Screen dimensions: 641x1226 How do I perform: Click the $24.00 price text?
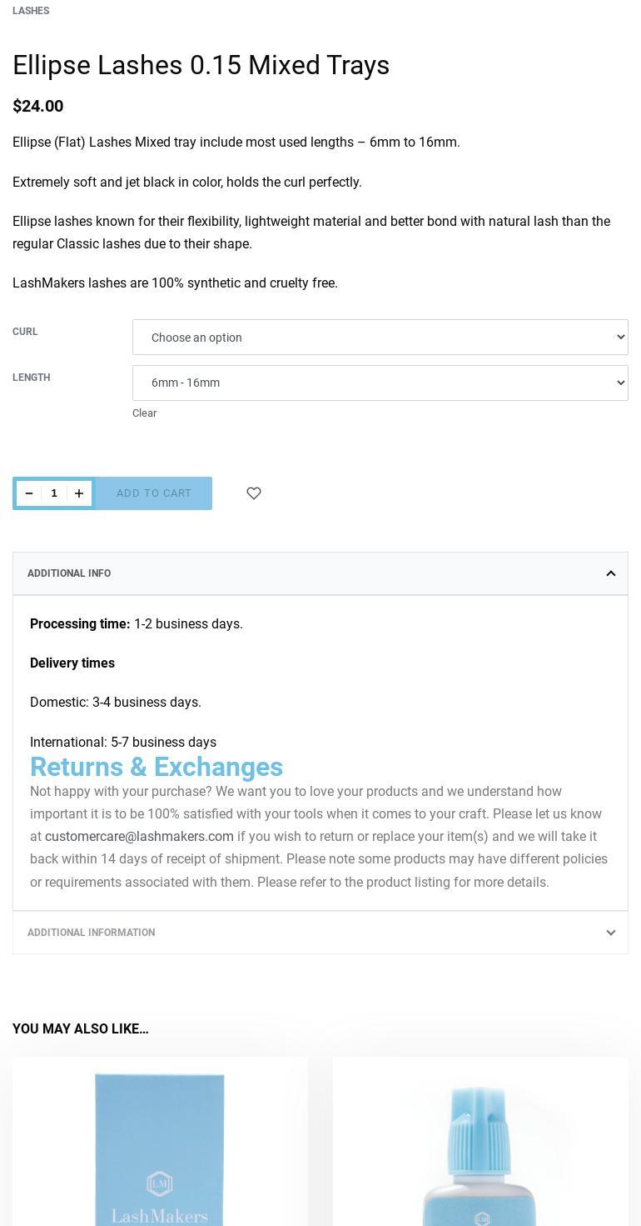click(x=37, y=106)
